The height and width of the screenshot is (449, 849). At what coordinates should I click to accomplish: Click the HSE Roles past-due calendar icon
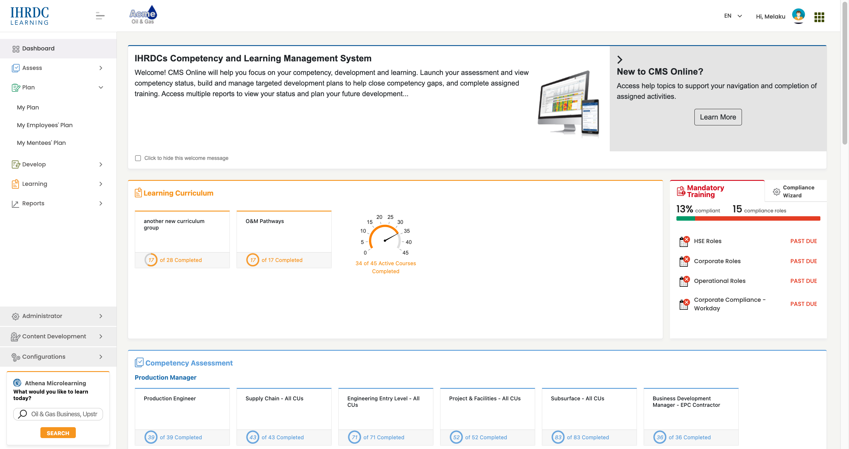coord(684,241)
